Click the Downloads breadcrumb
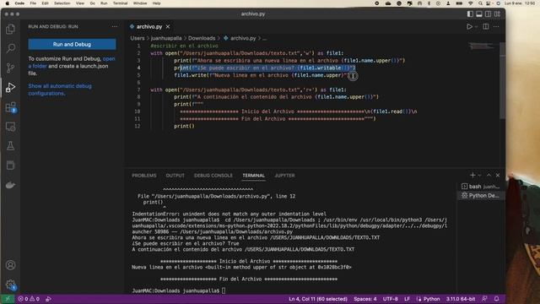 [202, 38]
